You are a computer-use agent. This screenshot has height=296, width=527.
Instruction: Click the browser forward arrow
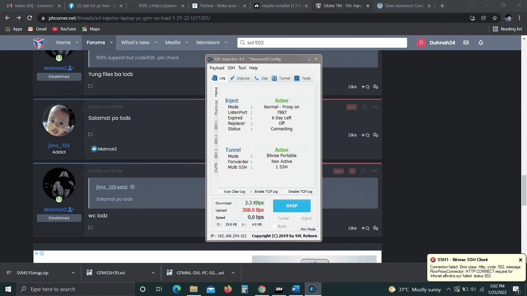pos(18,18)
